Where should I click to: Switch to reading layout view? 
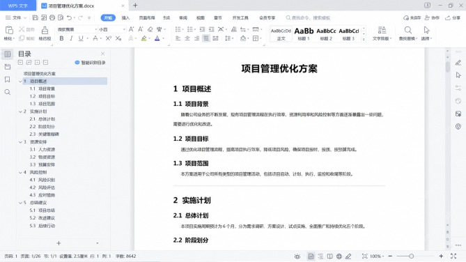(330, 256)
